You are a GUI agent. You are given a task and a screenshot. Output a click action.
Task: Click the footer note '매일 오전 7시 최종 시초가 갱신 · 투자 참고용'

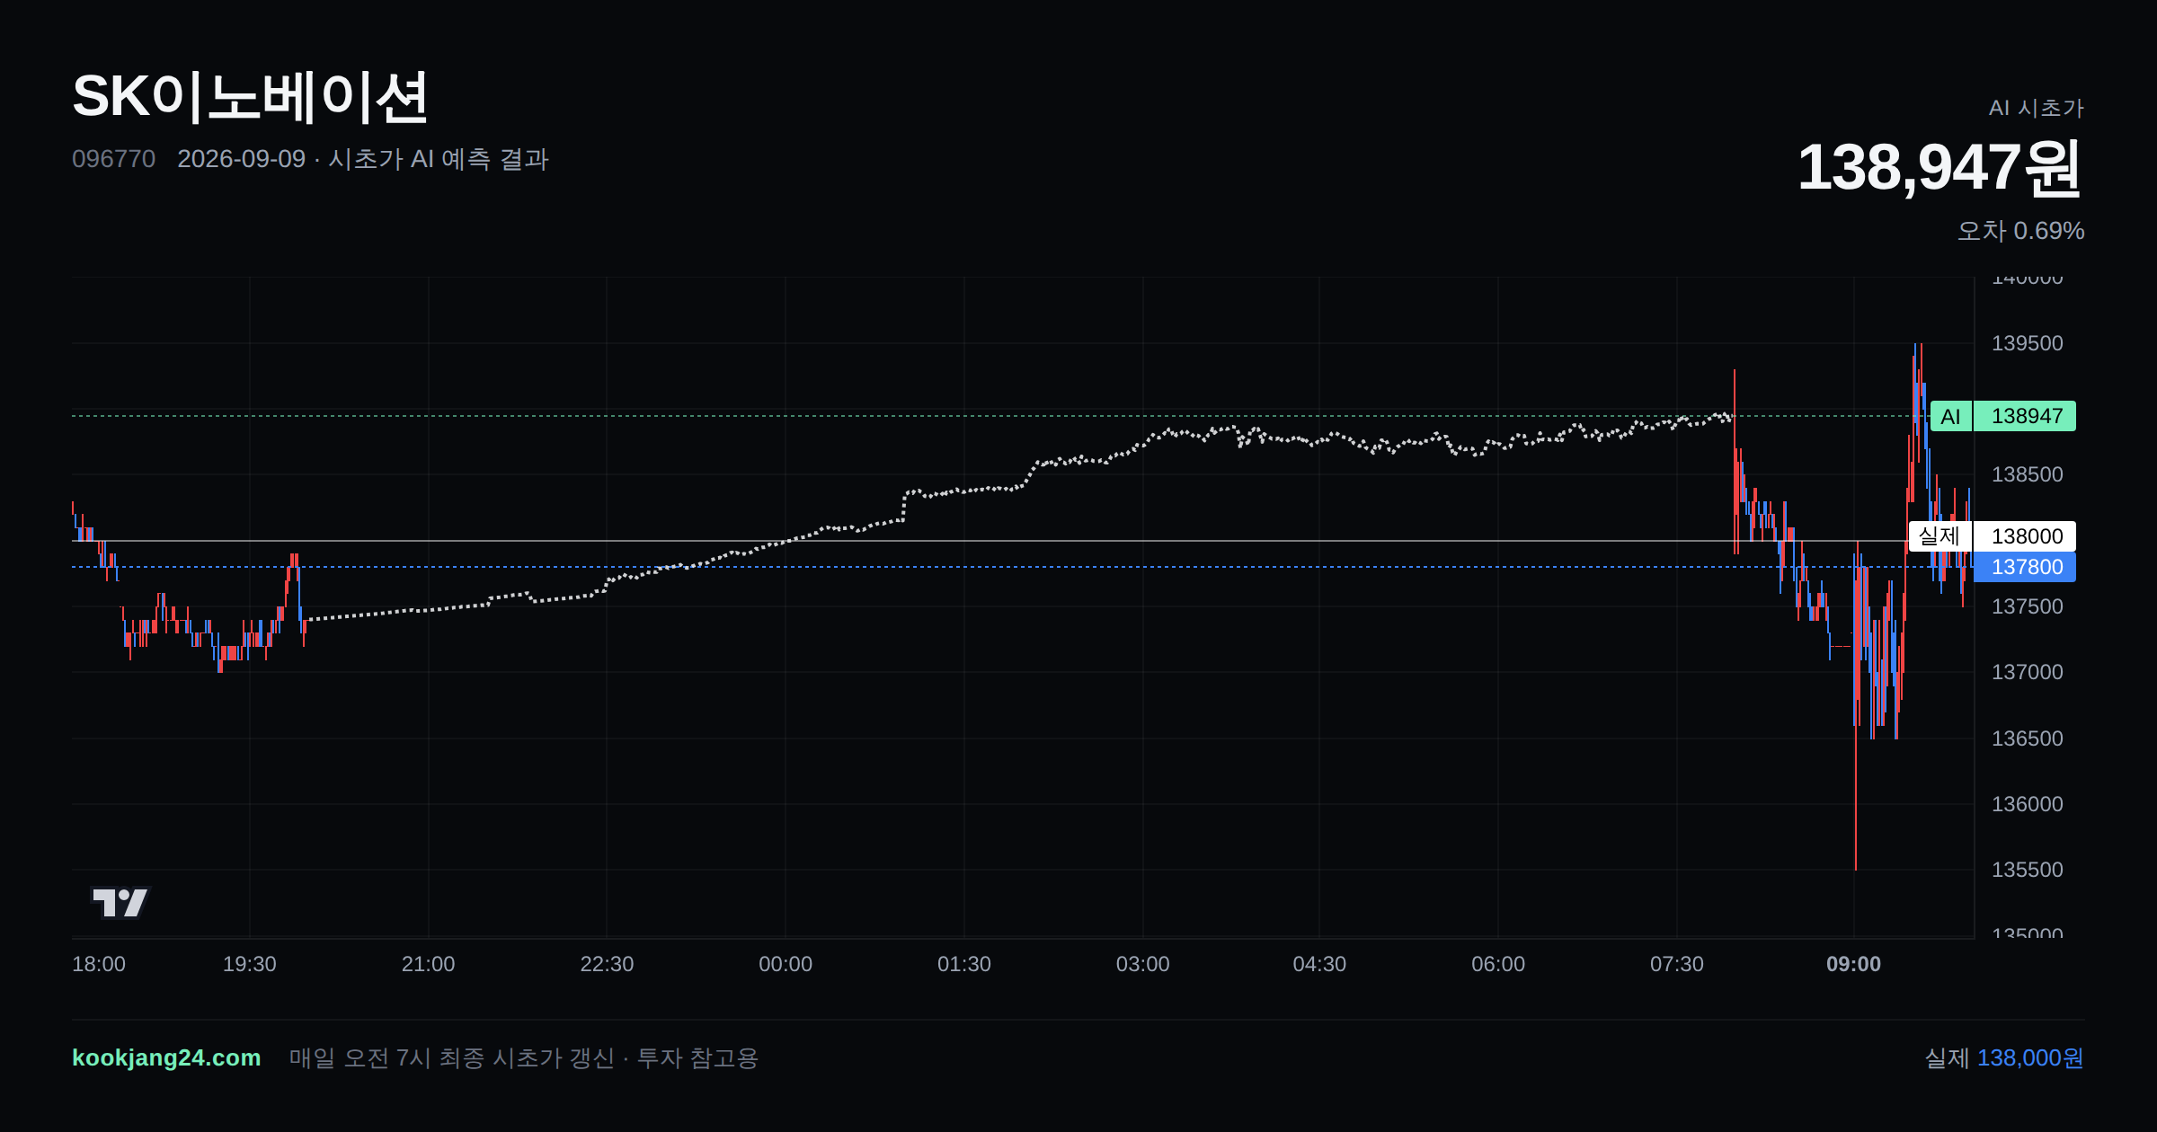click(524, 1057)
